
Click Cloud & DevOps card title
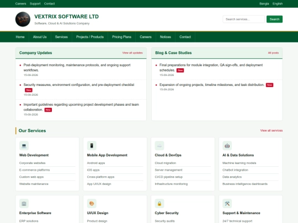tap(168, 155)
